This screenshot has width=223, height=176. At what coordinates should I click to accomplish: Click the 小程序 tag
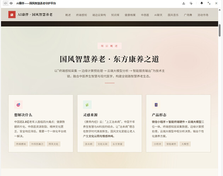click(158, 144)
